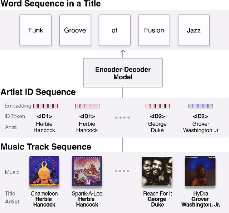Open the Reach For It album cover

[157, 172]
